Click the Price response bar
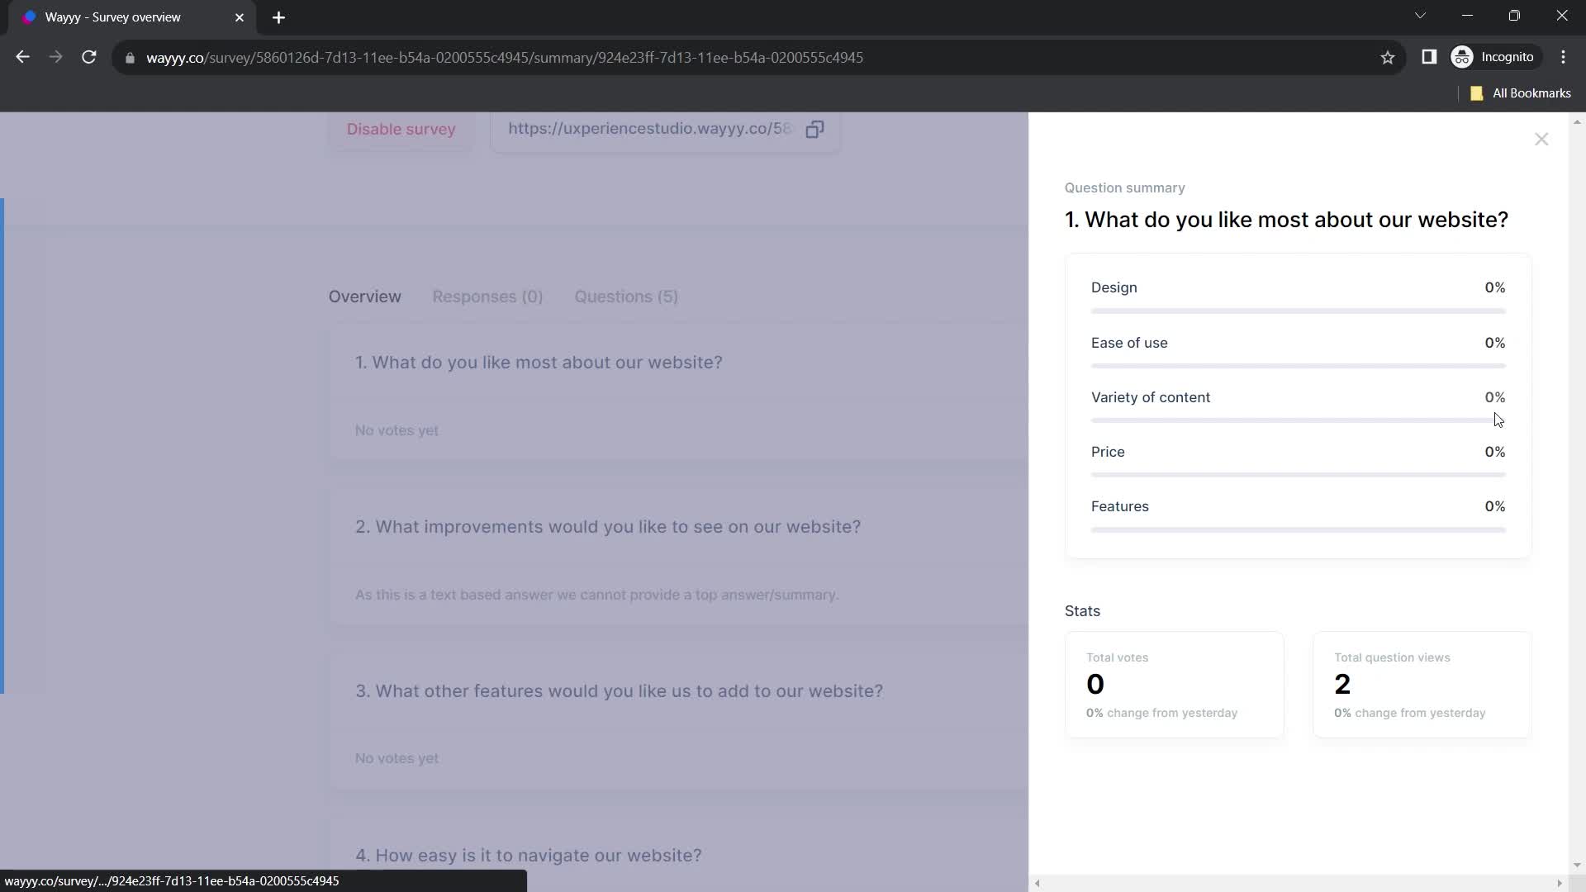1586x892 pixels. pos(1299,476)
